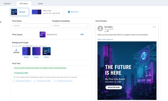Click the profile avatar in Post Preview

point(100,28)
